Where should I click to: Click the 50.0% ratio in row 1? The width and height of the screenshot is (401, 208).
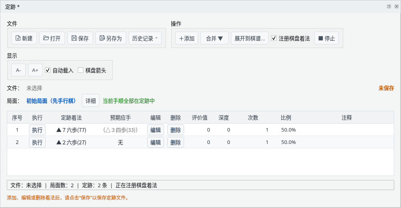click(x=288, y=130)
